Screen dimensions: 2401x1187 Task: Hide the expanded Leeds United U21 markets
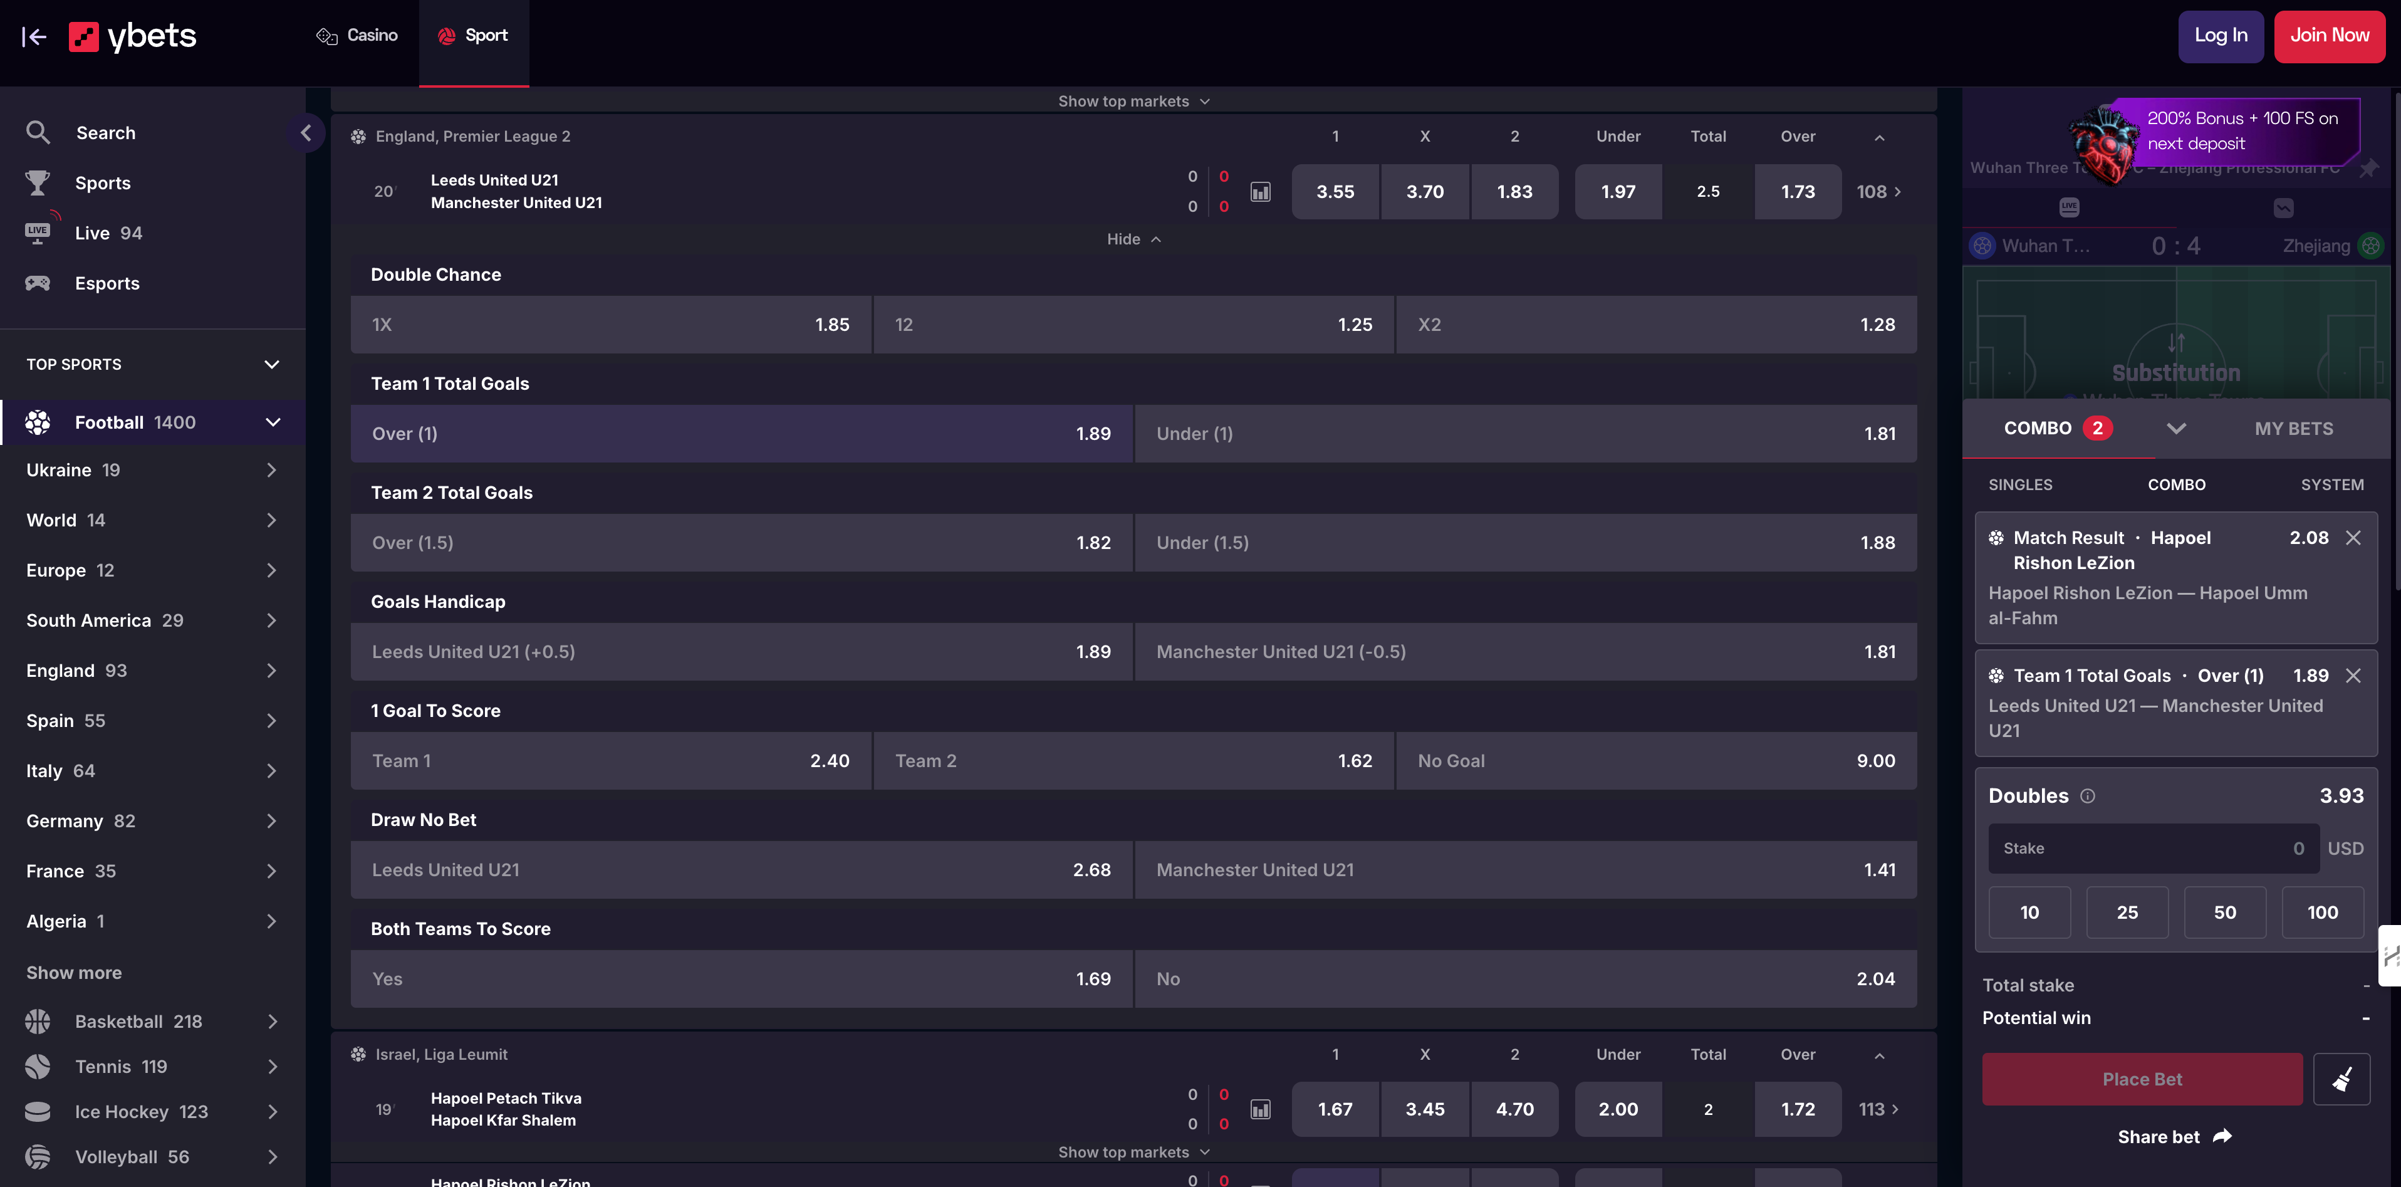(x=1133, y=239)
